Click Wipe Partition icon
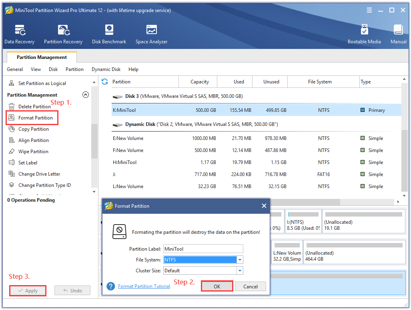The width and height of the screenshot is (411, 310). [12, 152]
